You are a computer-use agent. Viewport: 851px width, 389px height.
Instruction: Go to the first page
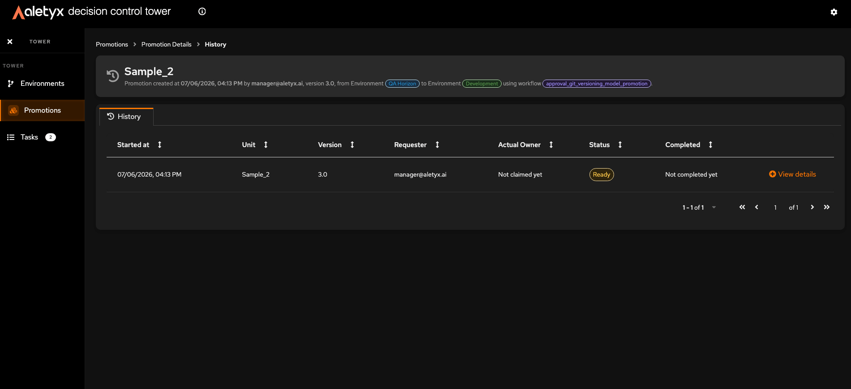(742, 207)
